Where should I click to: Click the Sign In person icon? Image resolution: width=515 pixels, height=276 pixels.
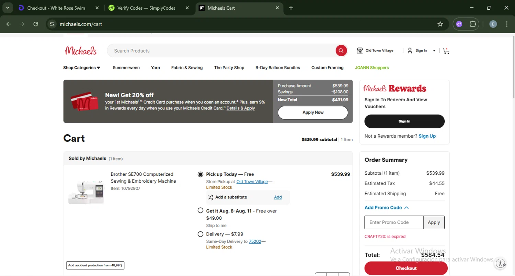coord(410,50)
